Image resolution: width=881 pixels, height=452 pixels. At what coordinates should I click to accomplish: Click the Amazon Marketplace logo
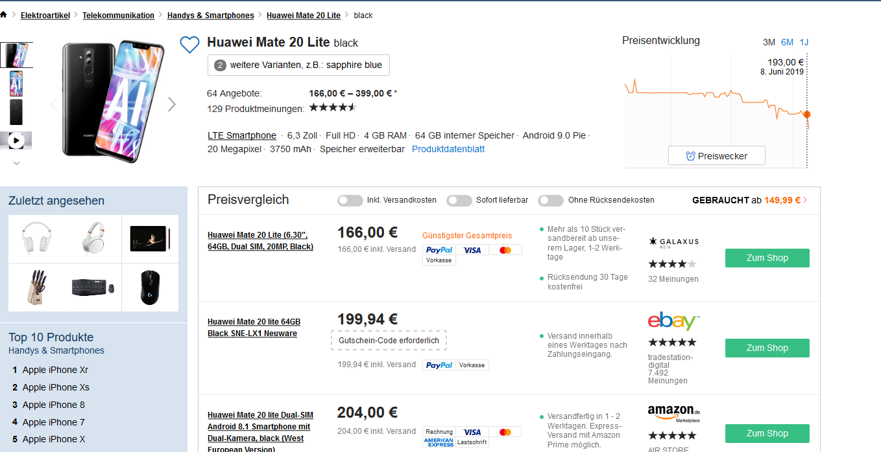click(673, 412)
